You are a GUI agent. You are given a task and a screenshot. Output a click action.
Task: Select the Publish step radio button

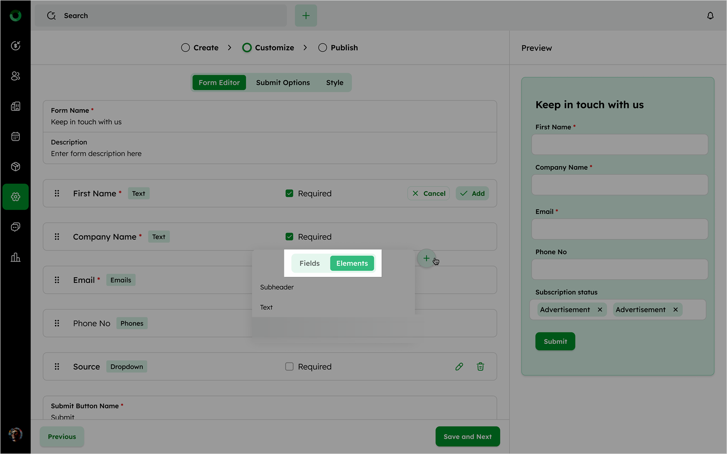pos(323,48)
